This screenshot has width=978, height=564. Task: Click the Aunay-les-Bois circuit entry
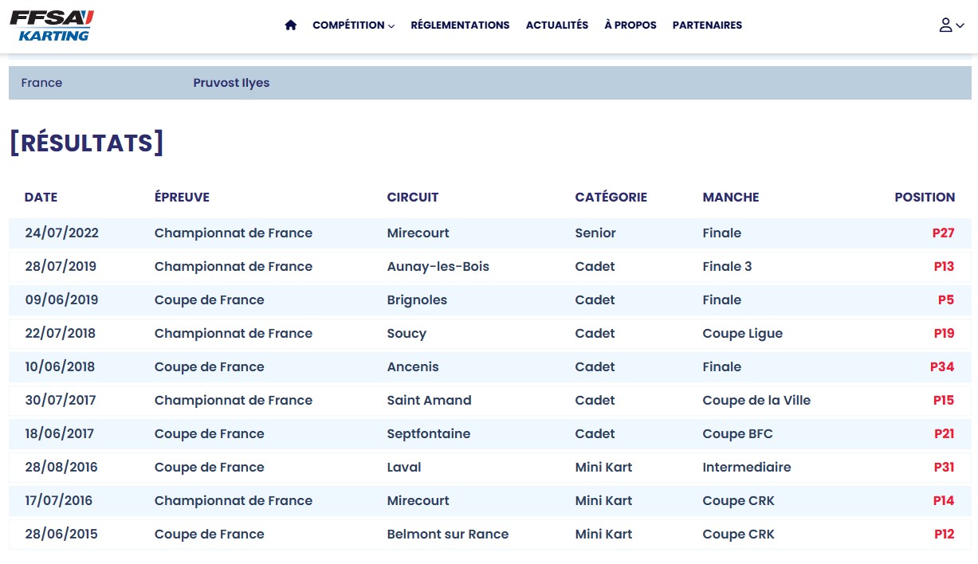click(438, 267)
